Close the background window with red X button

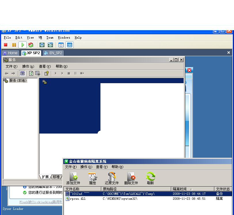coord(189,70)
